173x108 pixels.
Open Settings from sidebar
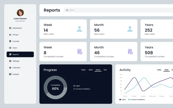point(20,61)
